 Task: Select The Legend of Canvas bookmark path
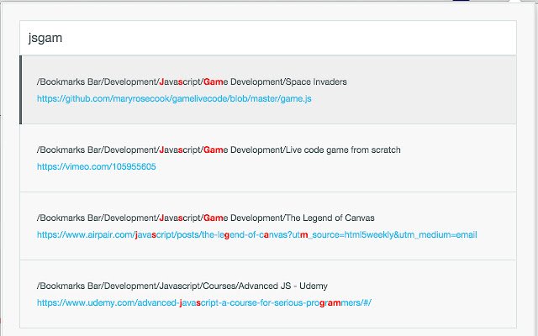pyautogui.click(x=205, y=218)
